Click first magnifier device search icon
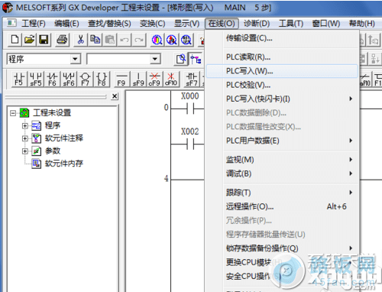This screenshot has height=292, width=382. click(157, 40)
